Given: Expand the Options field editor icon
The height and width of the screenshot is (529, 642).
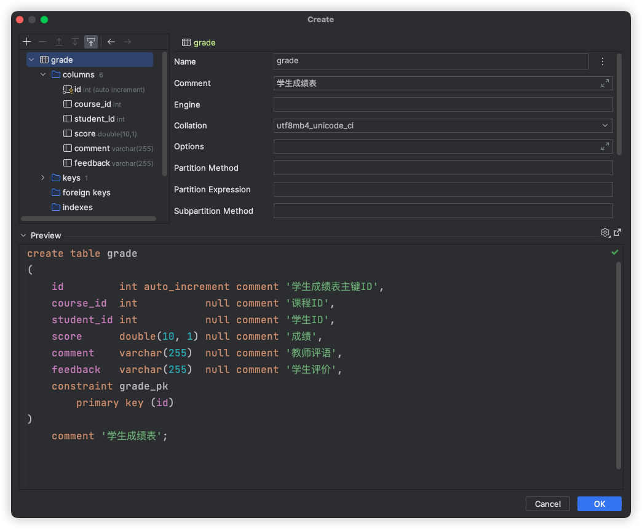Looking at the screenshot, I should (x=605, y=146).
